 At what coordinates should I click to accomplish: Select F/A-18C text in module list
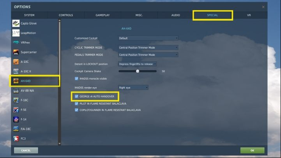[26, 129]
